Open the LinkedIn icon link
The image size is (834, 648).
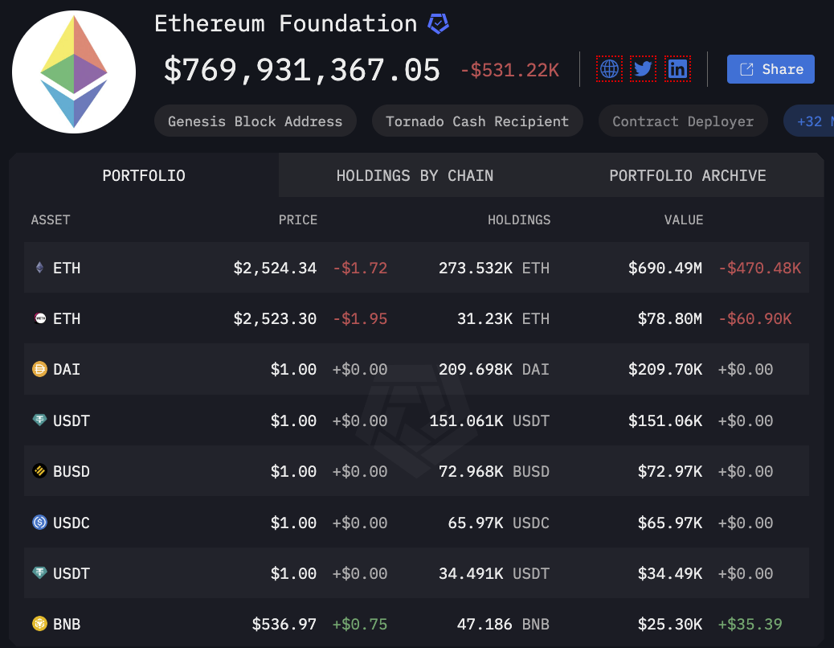click(x=677, y=68)
